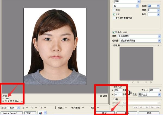Click the 完成 done button
Viewport: 163px width, 115px height.
tap(149, 113)
